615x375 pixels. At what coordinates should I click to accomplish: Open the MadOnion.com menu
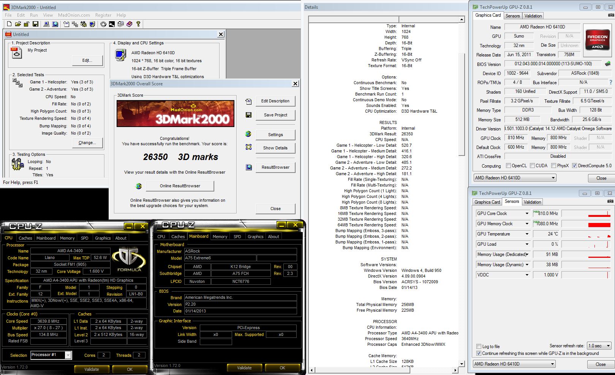coord(74,15)
